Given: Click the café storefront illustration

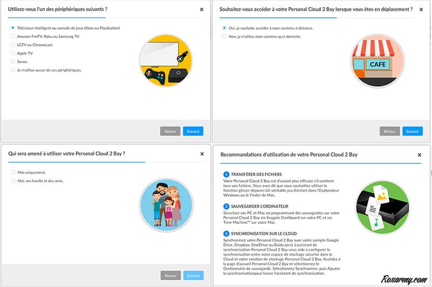Looking at the screenshot, I should (x=376, y=60).
